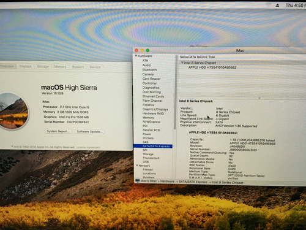Select Volumes under Network
The height and width of the screenshot is (230, 306).
(149, 177)
